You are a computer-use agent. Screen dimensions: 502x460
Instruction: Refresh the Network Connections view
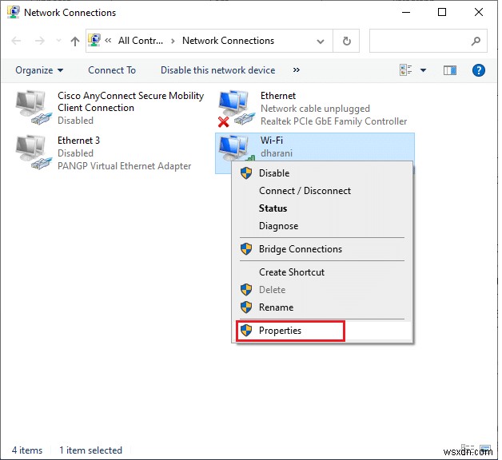(x=346, y=41)
